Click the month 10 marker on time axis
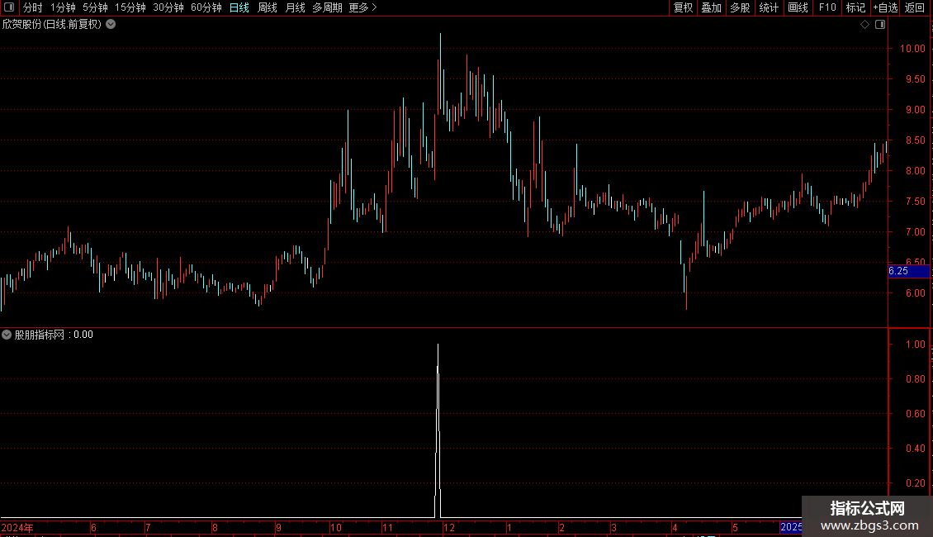933x537 pixels. [x=336, y=527]
